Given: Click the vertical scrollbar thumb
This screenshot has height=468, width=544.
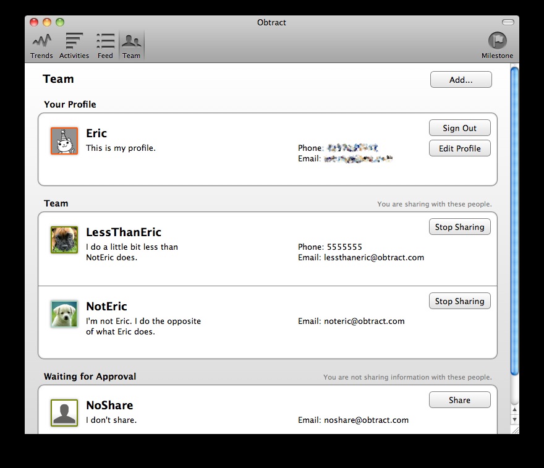Looking at the screenshot, I should pos(514,221).
